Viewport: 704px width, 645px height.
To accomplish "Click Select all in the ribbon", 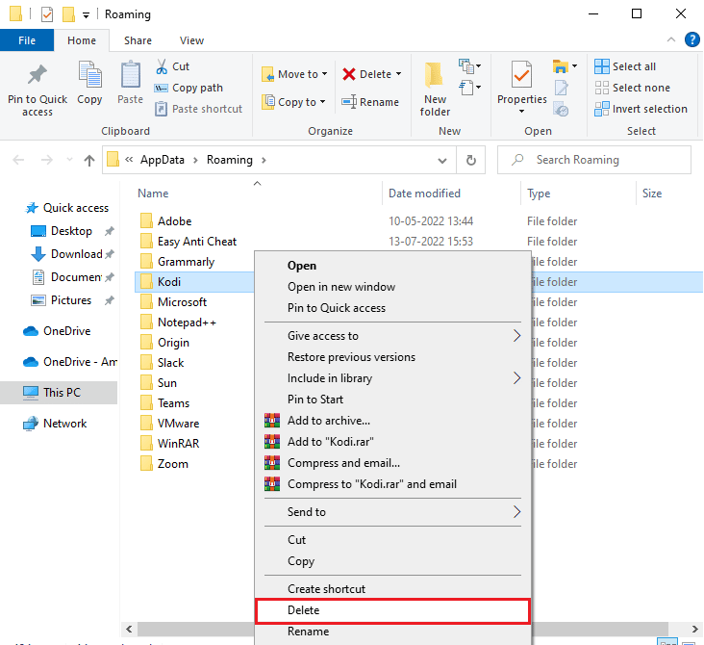I will point(625,66).
